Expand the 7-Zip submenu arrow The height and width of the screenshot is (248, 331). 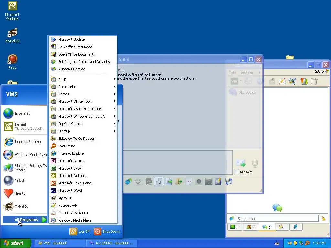click(x=115, y=79)
